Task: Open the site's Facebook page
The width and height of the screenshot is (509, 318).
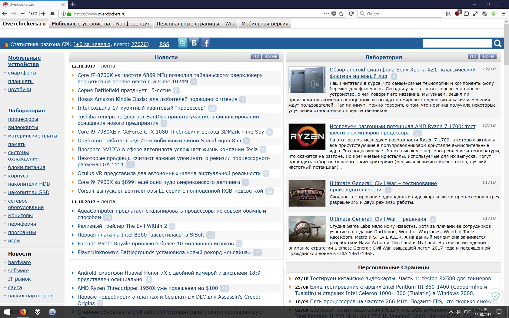Action: (x=205, y=43)
